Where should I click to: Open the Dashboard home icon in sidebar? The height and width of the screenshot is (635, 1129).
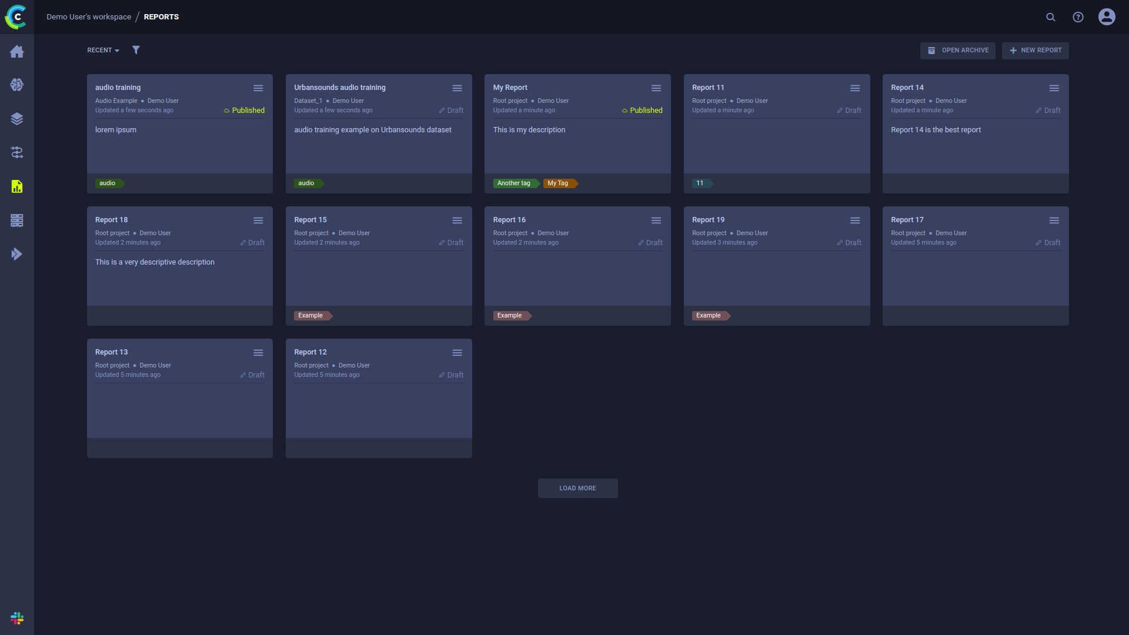point(16,52)
